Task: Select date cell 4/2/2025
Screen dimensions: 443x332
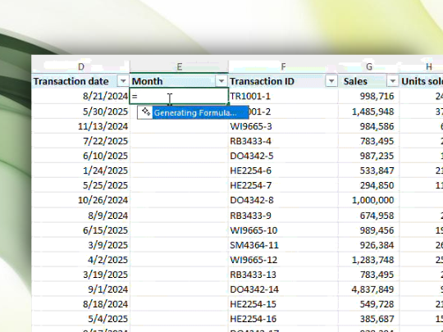Action: [x=80, y=260]
